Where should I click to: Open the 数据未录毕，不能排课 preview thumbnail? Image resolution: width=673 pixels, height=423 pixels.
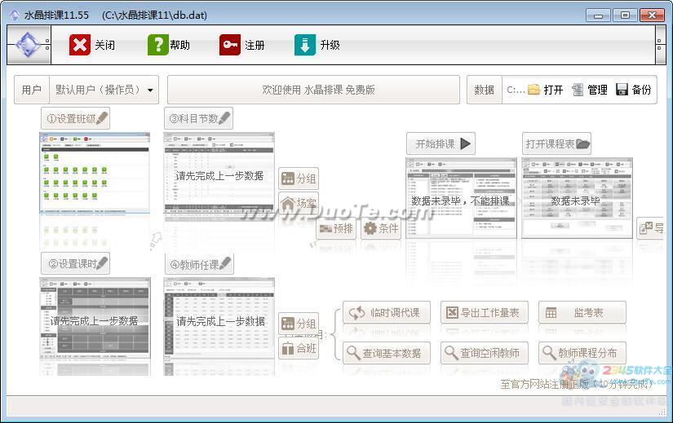[x=461, y=198]
